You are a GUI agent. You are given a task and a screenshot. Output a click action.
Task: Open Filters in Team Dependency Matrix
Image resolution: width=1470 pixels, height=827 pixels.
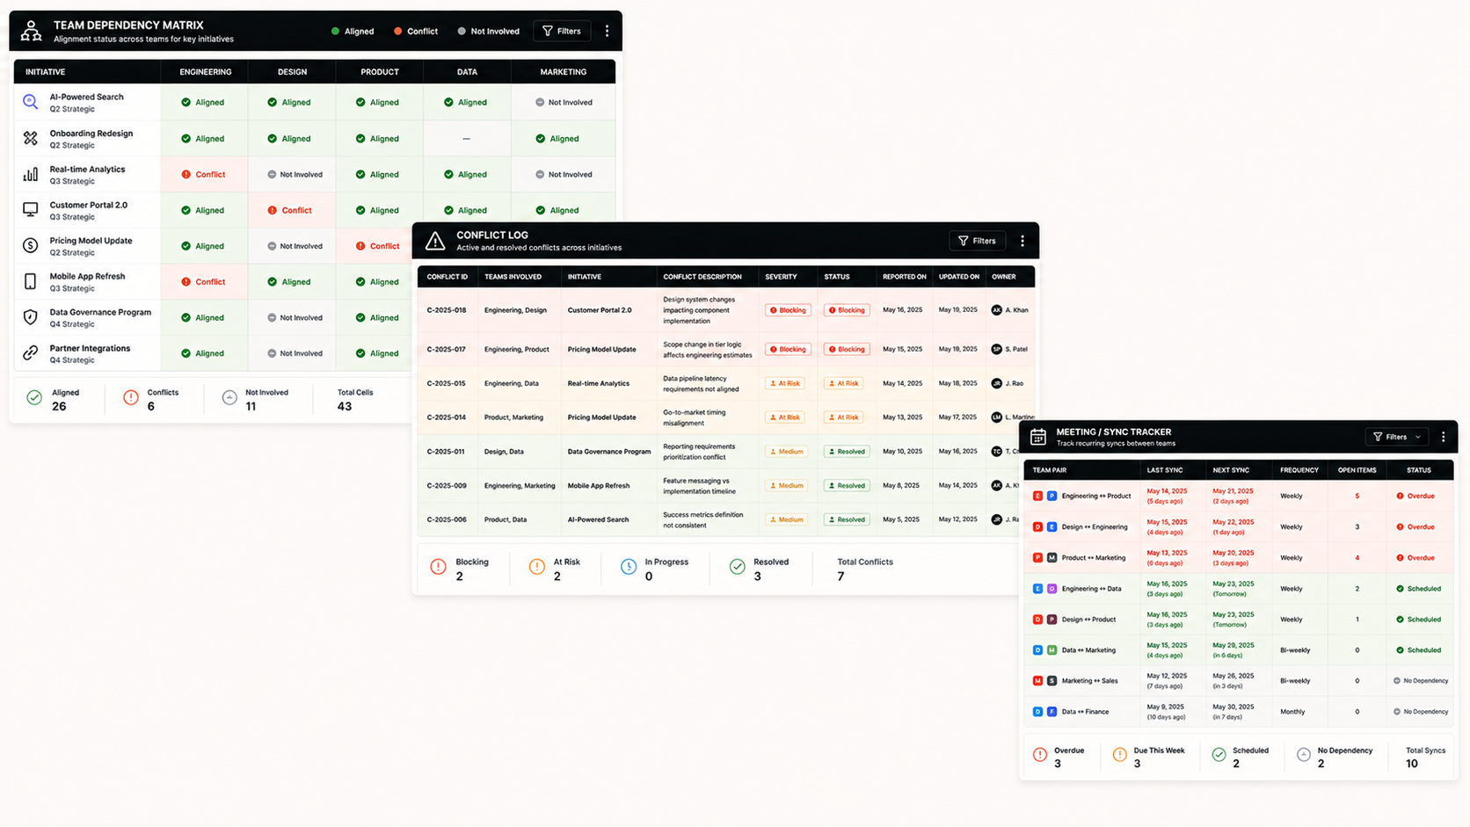click(x=562, y=31)
